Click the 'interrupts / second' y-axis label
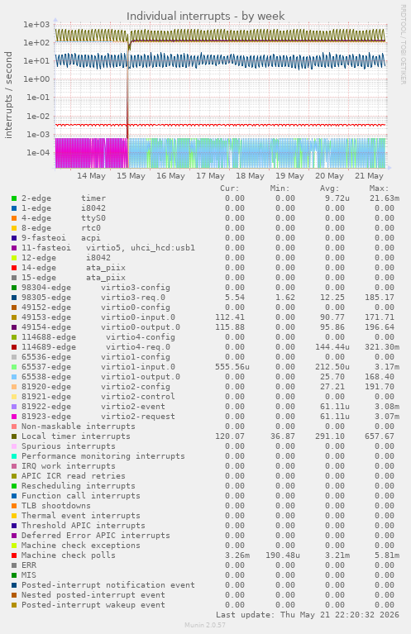Image resolution: width=411 pixels, height=634 pixels. point(8,95)
